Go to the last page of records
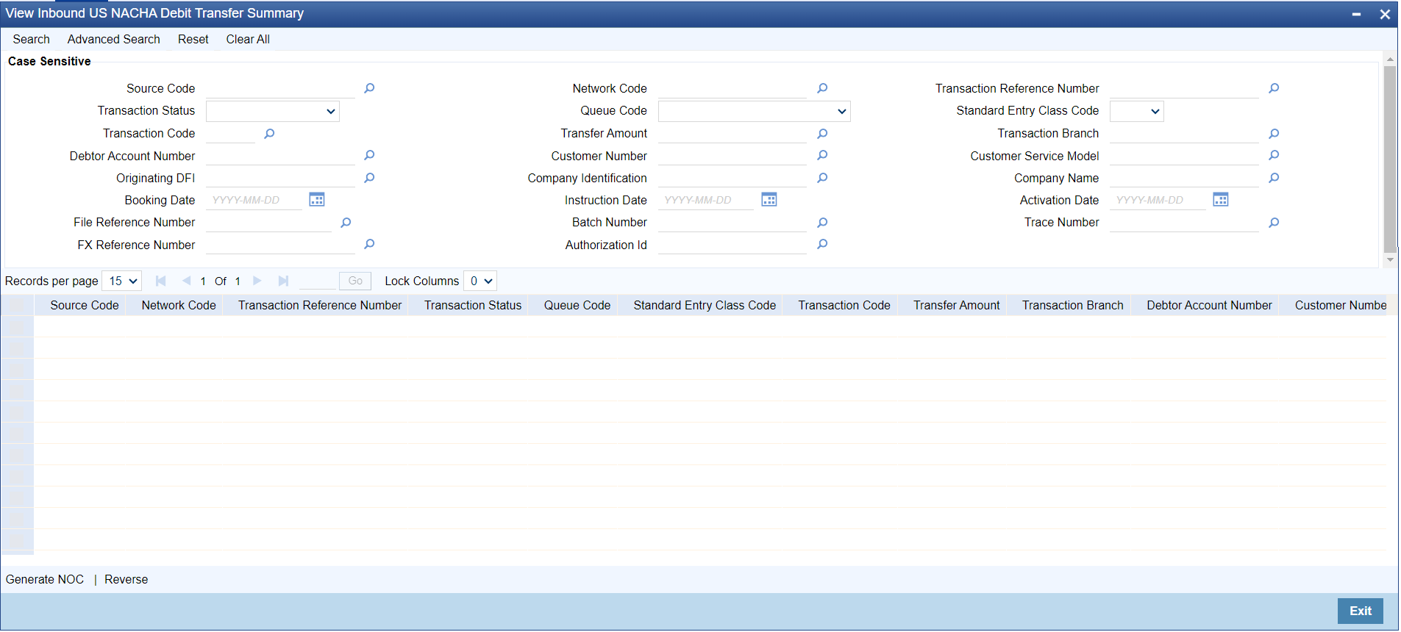Viewport: 1401px width, 632px height. point(283,281)
